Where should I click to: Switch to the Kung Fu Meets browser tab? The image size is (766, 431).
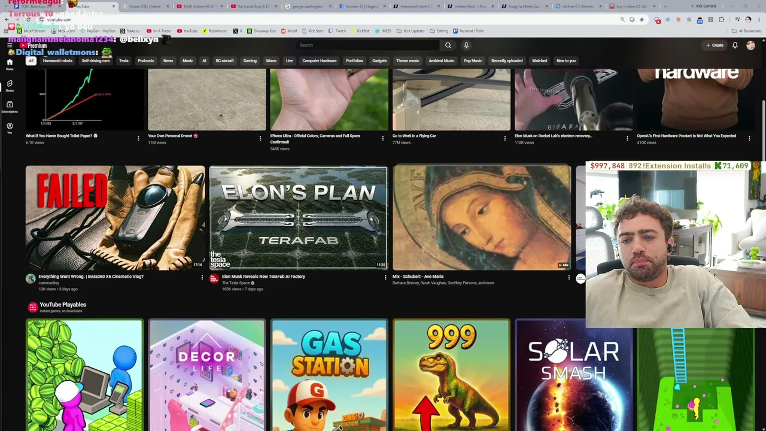[526, 7]
